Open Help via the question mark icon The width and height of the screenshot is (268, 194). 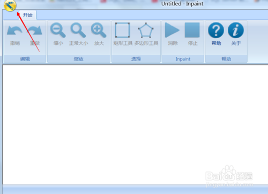pyautogui.click(x=216, y=30)
